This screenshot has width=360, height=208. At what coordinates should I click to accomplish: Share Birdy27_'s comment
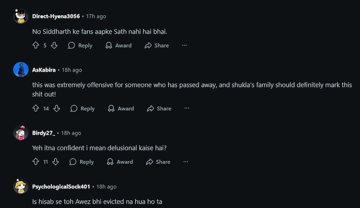click(x=158, y=162)
